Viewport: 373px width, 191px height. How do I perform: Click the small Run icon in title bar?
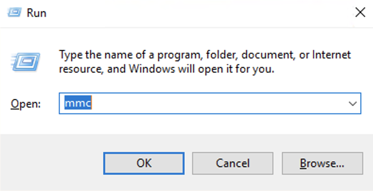pyautogui.click(x=15, y=12)
